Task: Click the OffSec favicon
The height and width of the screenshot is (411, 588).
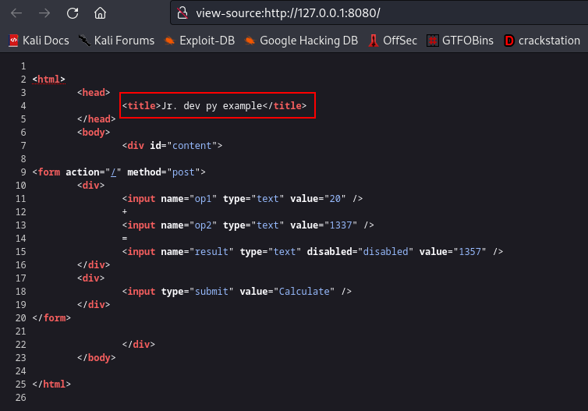Action: (373, 41)
